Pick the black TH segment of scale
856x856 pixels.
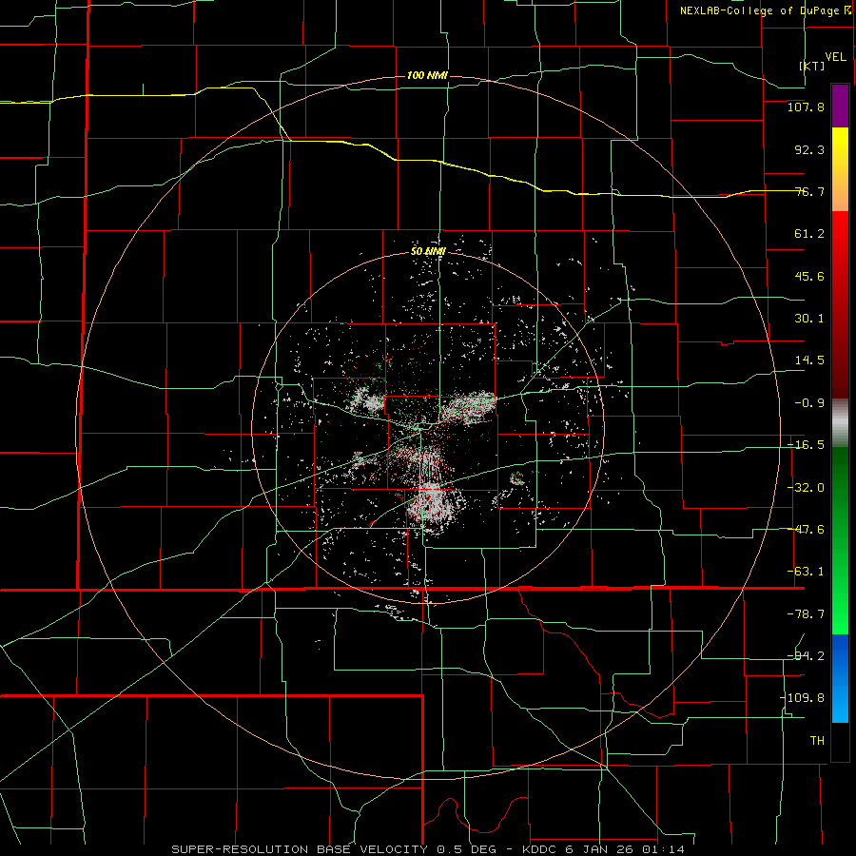click(840, 741)
